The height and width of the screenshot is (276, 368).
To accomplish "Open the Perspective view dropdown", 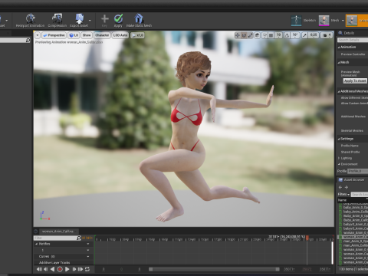I will (x=54, y=35).
